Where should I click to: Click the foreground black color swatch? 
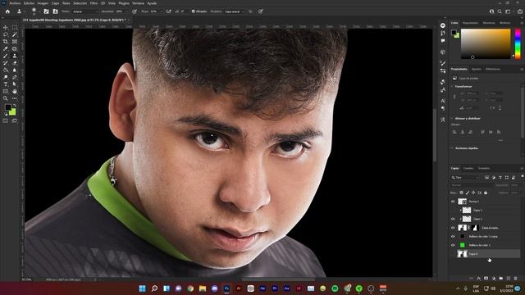click(7, 107)
